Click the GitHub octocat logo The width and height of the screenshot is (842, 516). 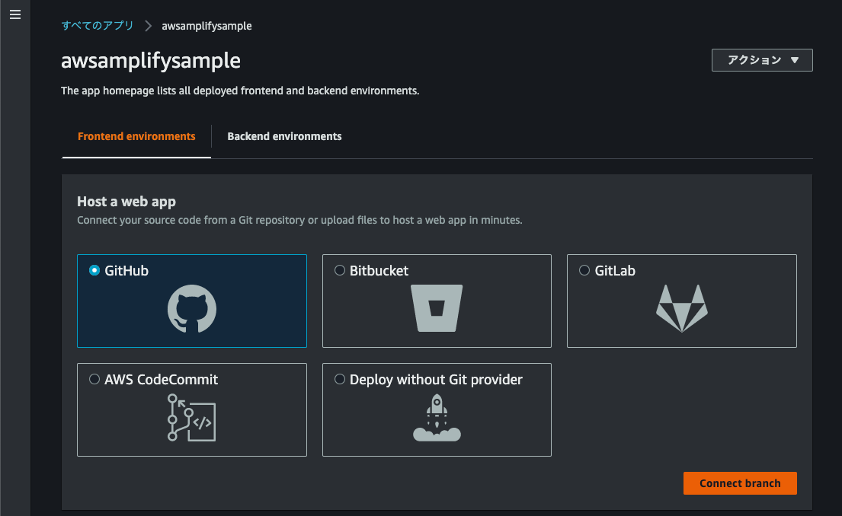[192, 309]
